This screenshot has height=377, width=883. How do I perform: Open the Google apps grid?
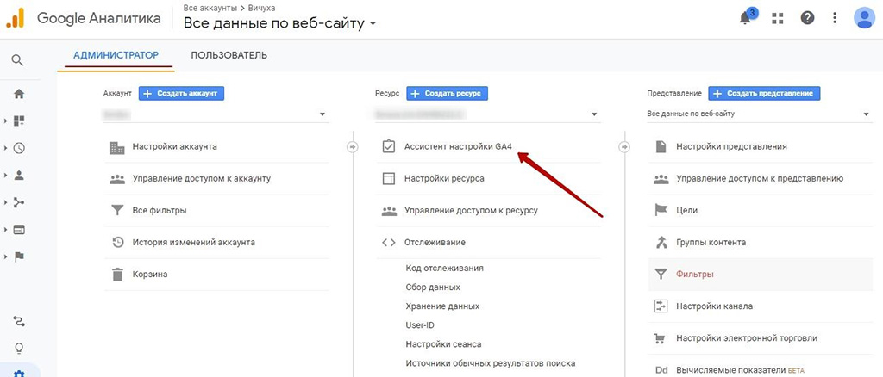coord(778,19)
